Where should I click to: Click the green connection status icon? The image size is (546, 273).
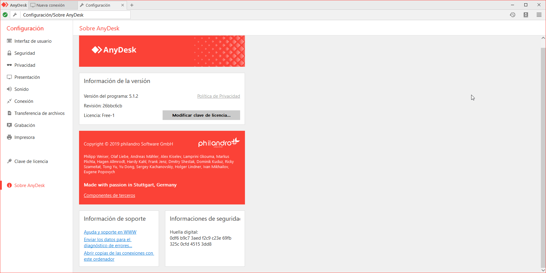click(x=5, y=15)
